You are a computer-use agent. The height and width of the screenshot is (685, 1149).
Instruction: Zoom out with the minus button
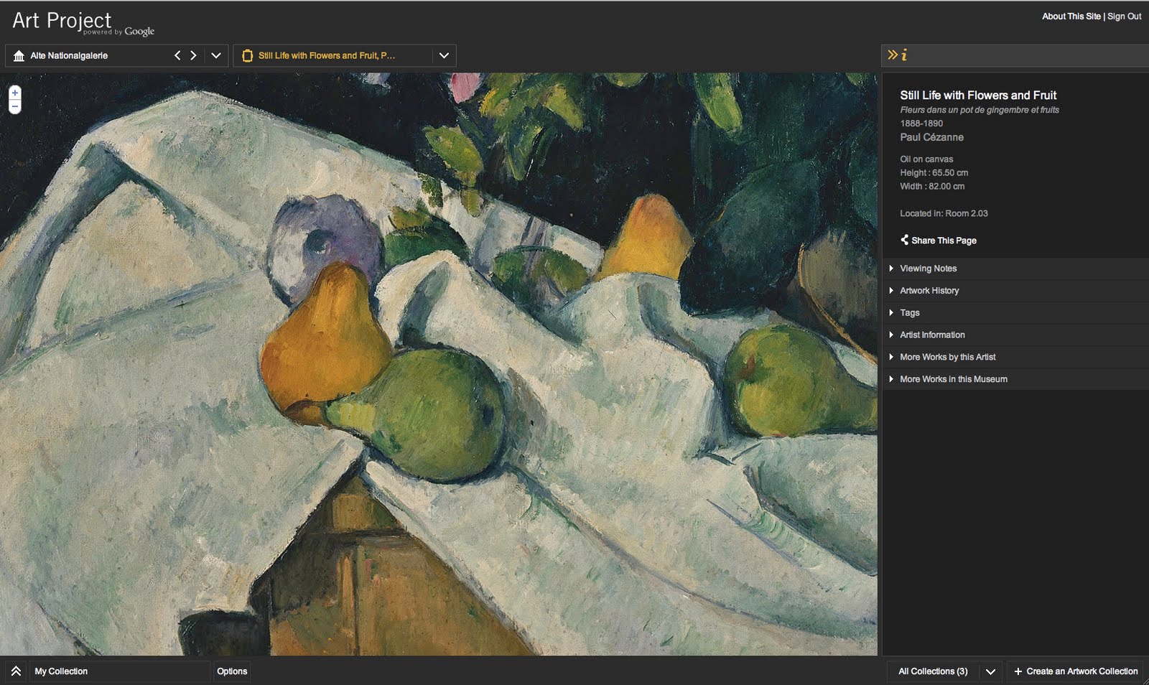pos(14,106)
